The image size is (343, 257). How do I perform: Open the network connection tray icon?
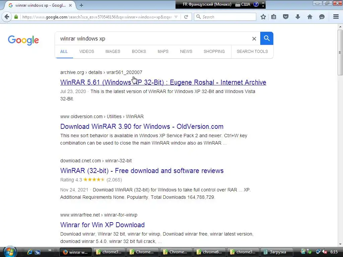tap(318, 252)
